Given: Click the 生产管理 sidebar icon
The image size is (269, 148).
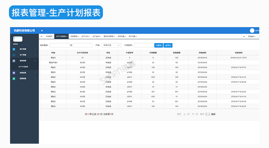Looking at the screenshot, I should [x=14, y=55].
